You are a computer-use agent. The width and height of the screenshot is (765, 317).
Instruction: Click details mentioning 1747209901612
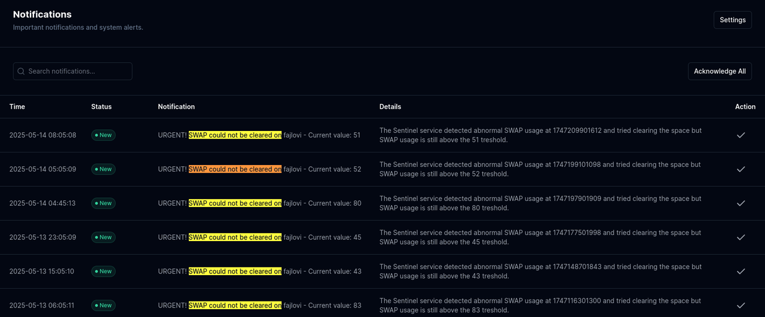540,135
